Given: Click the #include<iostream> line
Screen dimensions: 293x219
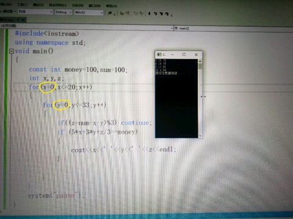Looking at the screenshot, I should 47,33.
